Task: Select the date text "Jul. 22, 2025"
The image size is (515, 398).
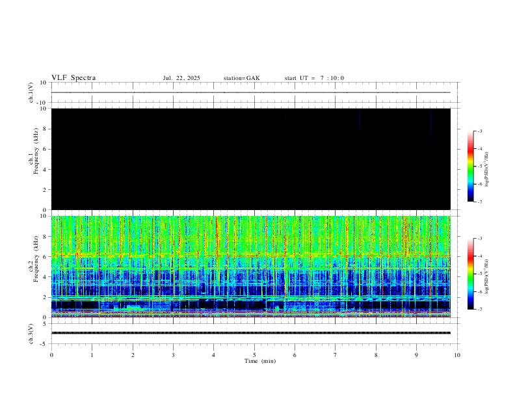Action: point(181,78)
